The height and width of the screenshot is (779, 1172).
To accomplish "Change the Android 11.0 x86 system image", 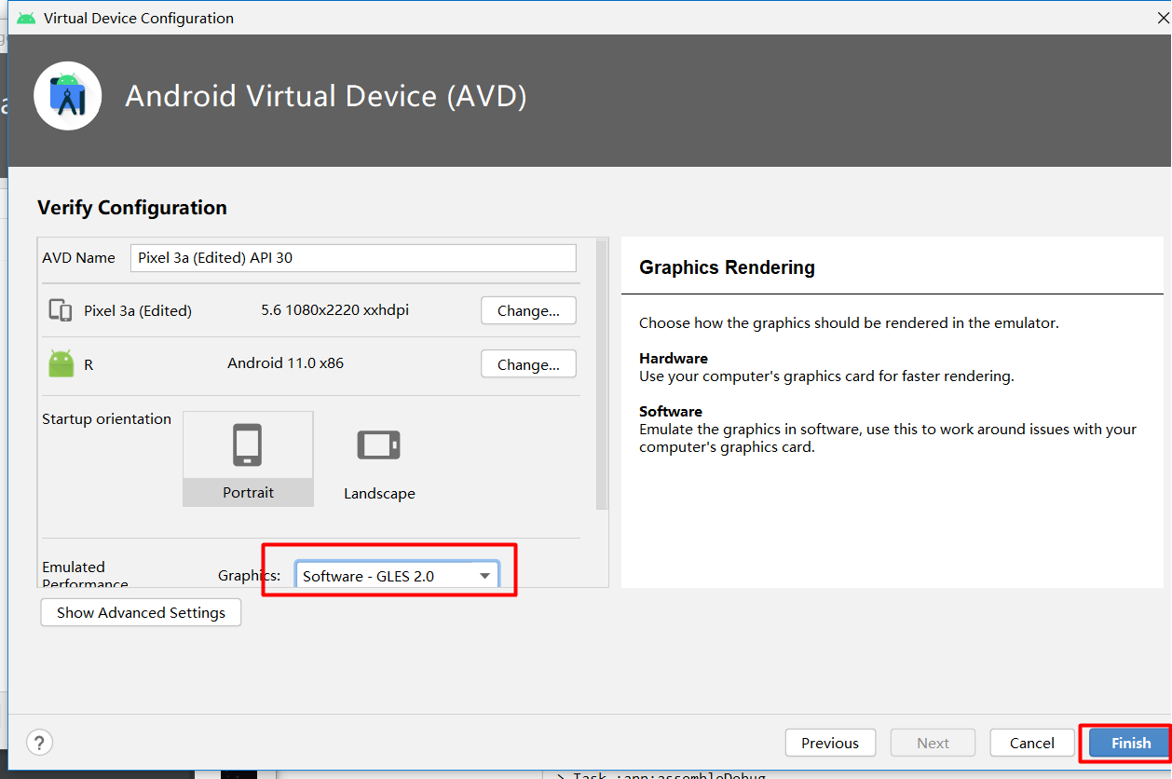I will pos(528,364).
